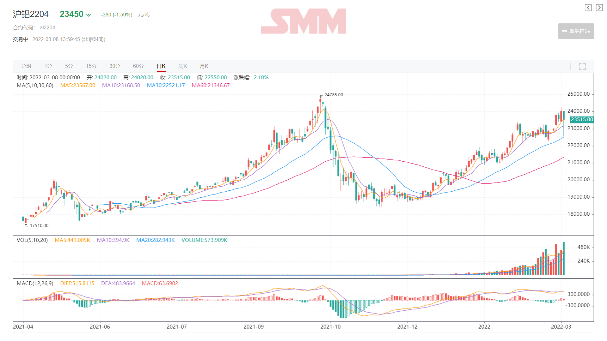Click the 收: 23515.00 close price value
This screenshot has width=607, height=341.
tap(175, 77)
